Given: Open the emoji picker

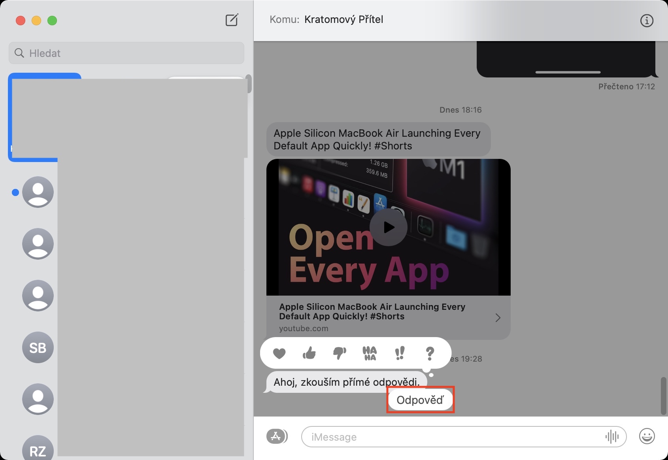Looking at the screenshot, I should click(x=647, y=436).
